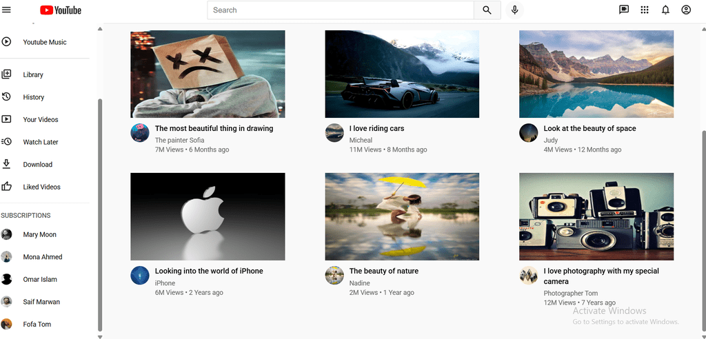Open Fofa Tom's avatar
The image size is (706, 339).
click(6, 324)
